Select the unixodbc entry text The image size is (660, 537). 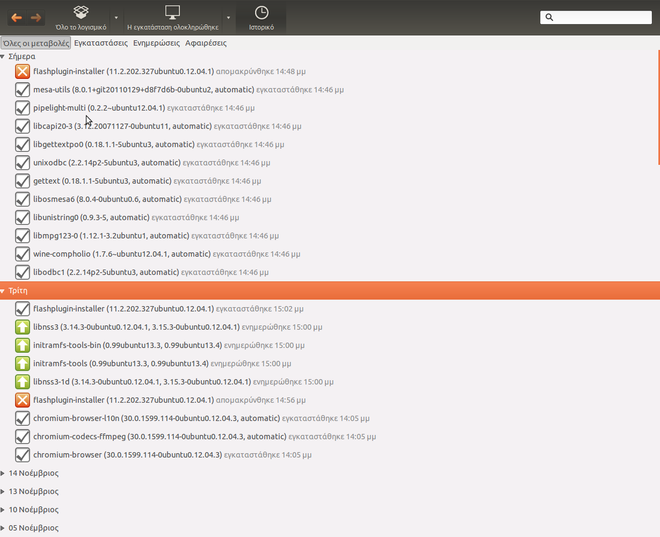(x=151, y=163)
